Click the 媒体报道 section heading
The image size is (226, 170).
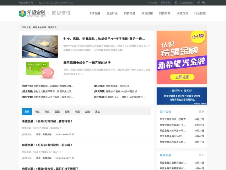point(165,155)
